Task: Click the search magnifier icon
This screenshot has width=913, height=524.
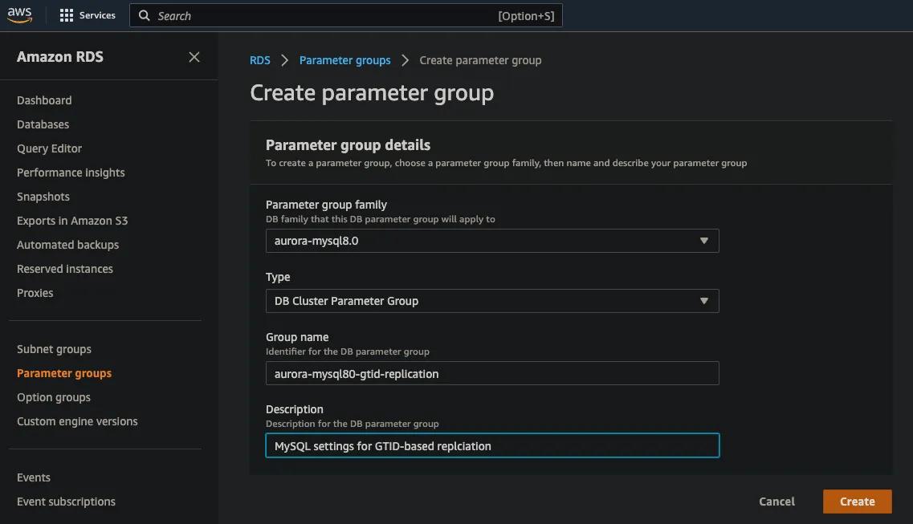Action: (x=145, y=15)
